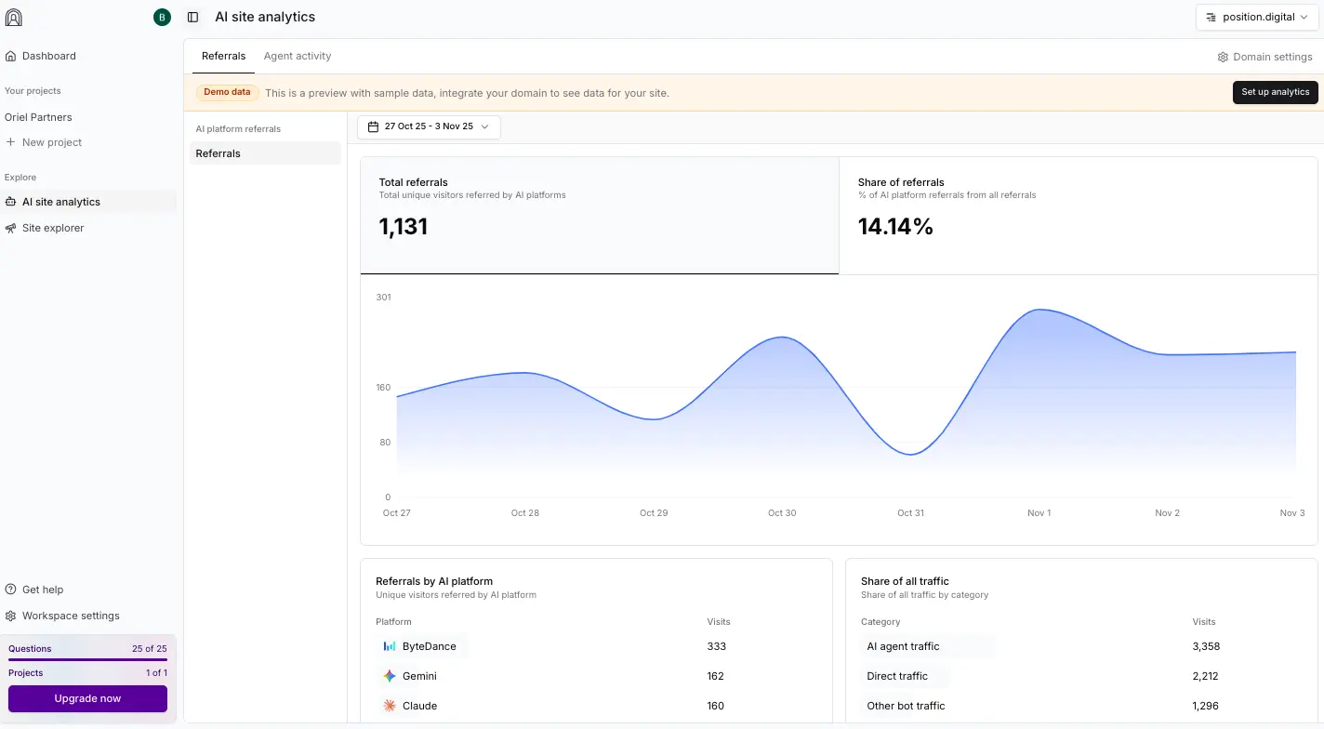
Task: Select the Share of referrals card
Action: (x=1078, y=215)
